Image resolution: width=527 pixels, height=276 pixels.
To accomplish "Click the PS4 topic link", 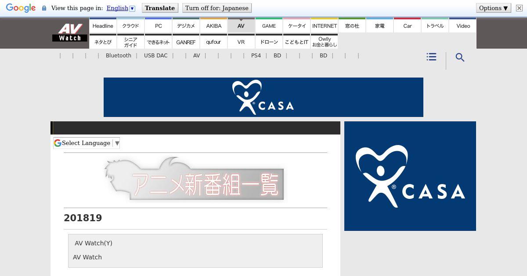I will 256,56.
